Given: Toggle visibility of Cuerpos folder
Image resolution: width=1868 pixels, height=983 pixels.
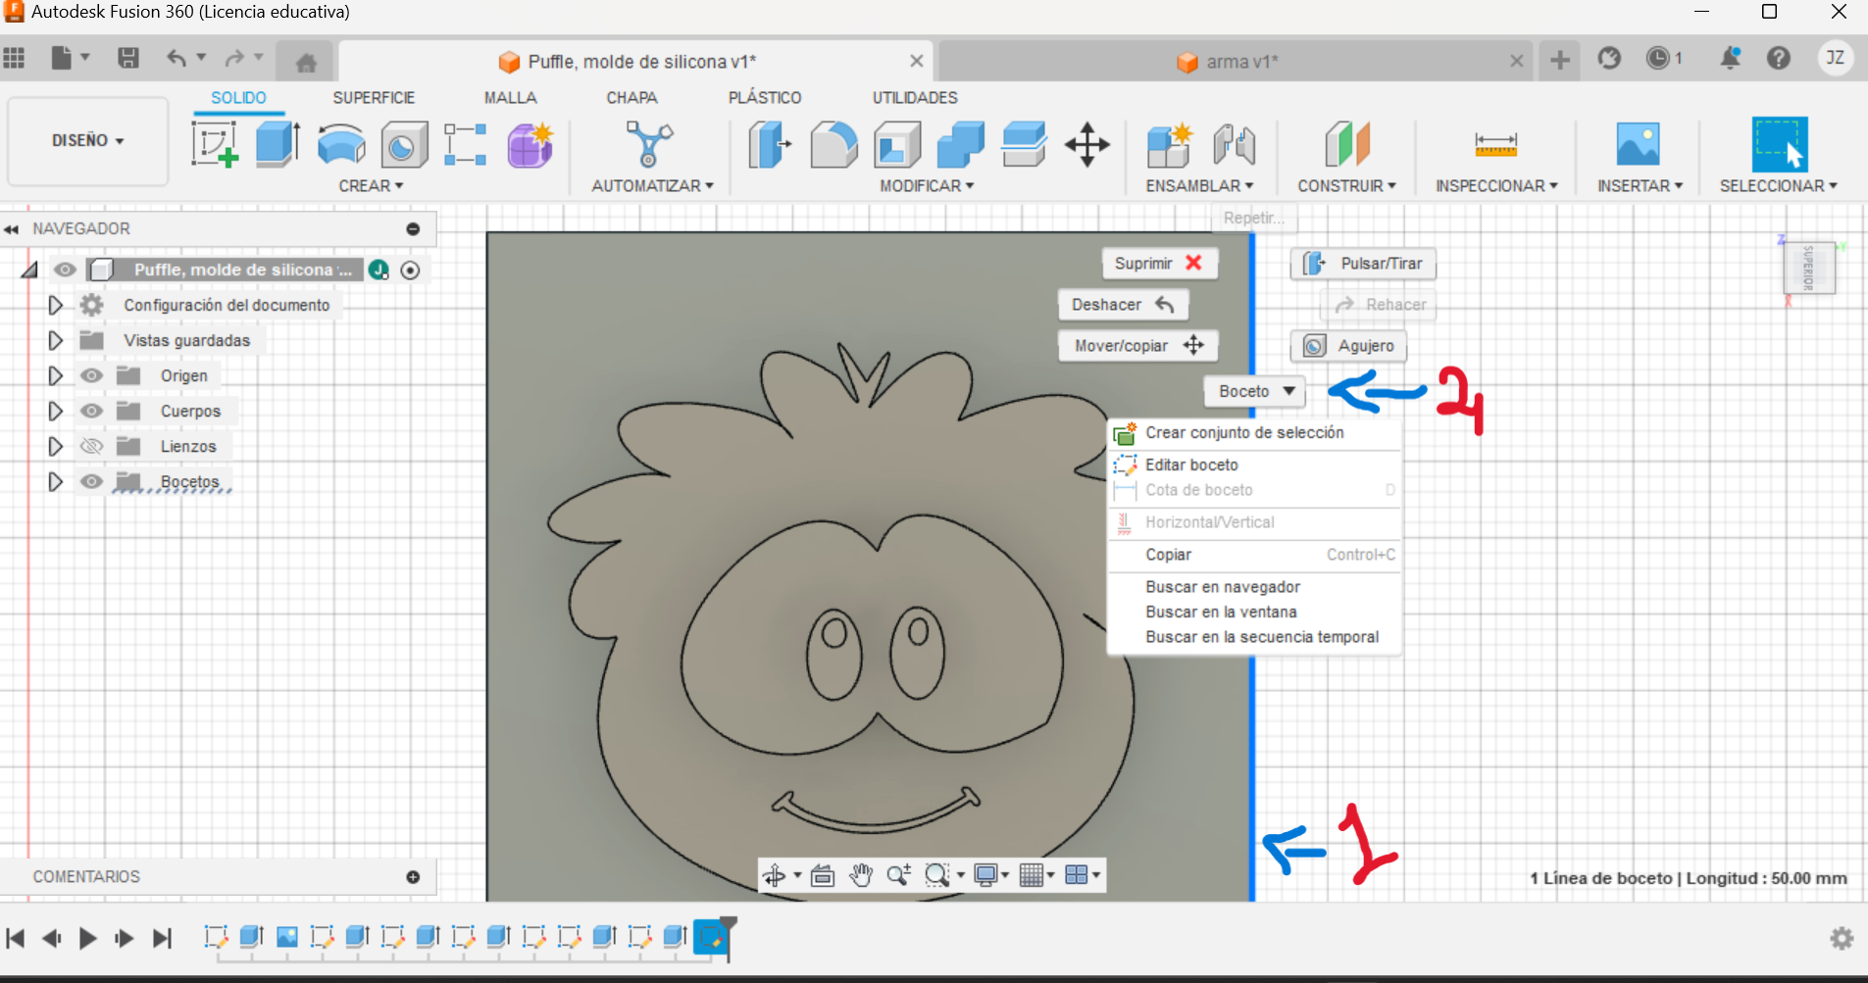Looking at the screenshot, I should click(x=91, y=411).
